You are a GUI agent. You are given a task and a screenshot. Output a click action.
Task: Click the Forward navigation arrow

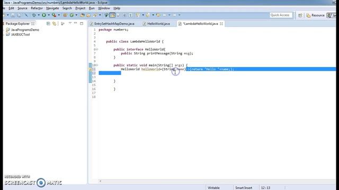click(174, 15)
